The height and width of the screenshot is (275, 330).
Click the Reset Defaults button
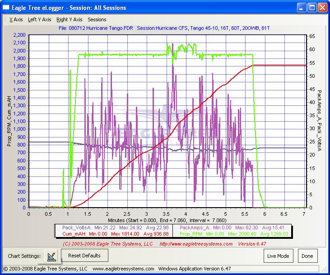click(x=84, y=256)
